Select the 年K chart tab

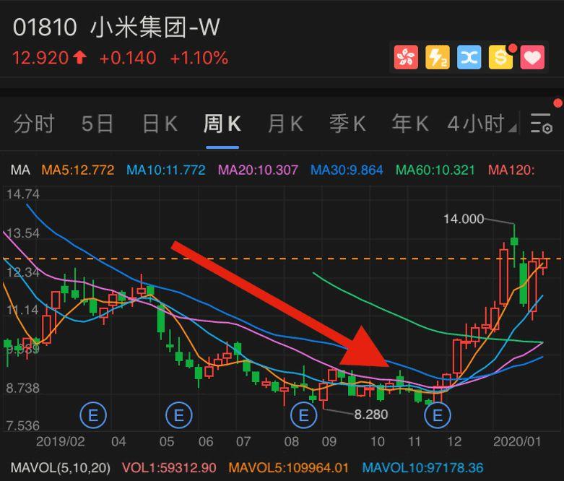click(x=410, y=123)
